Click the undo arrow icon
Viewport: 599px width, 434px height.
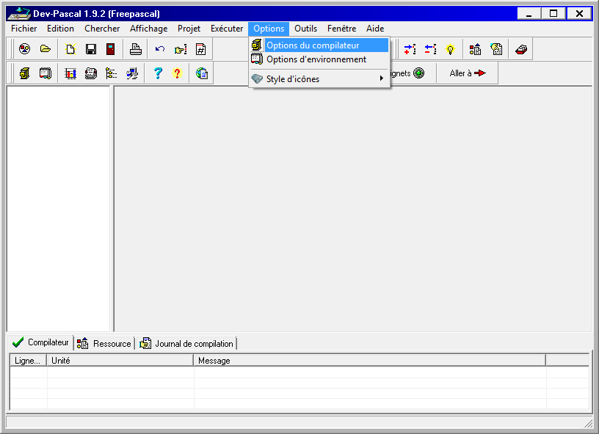159,49
